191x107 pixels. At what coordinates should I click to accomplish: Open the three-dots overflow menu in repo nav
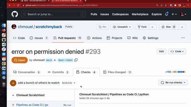point(183,38)
